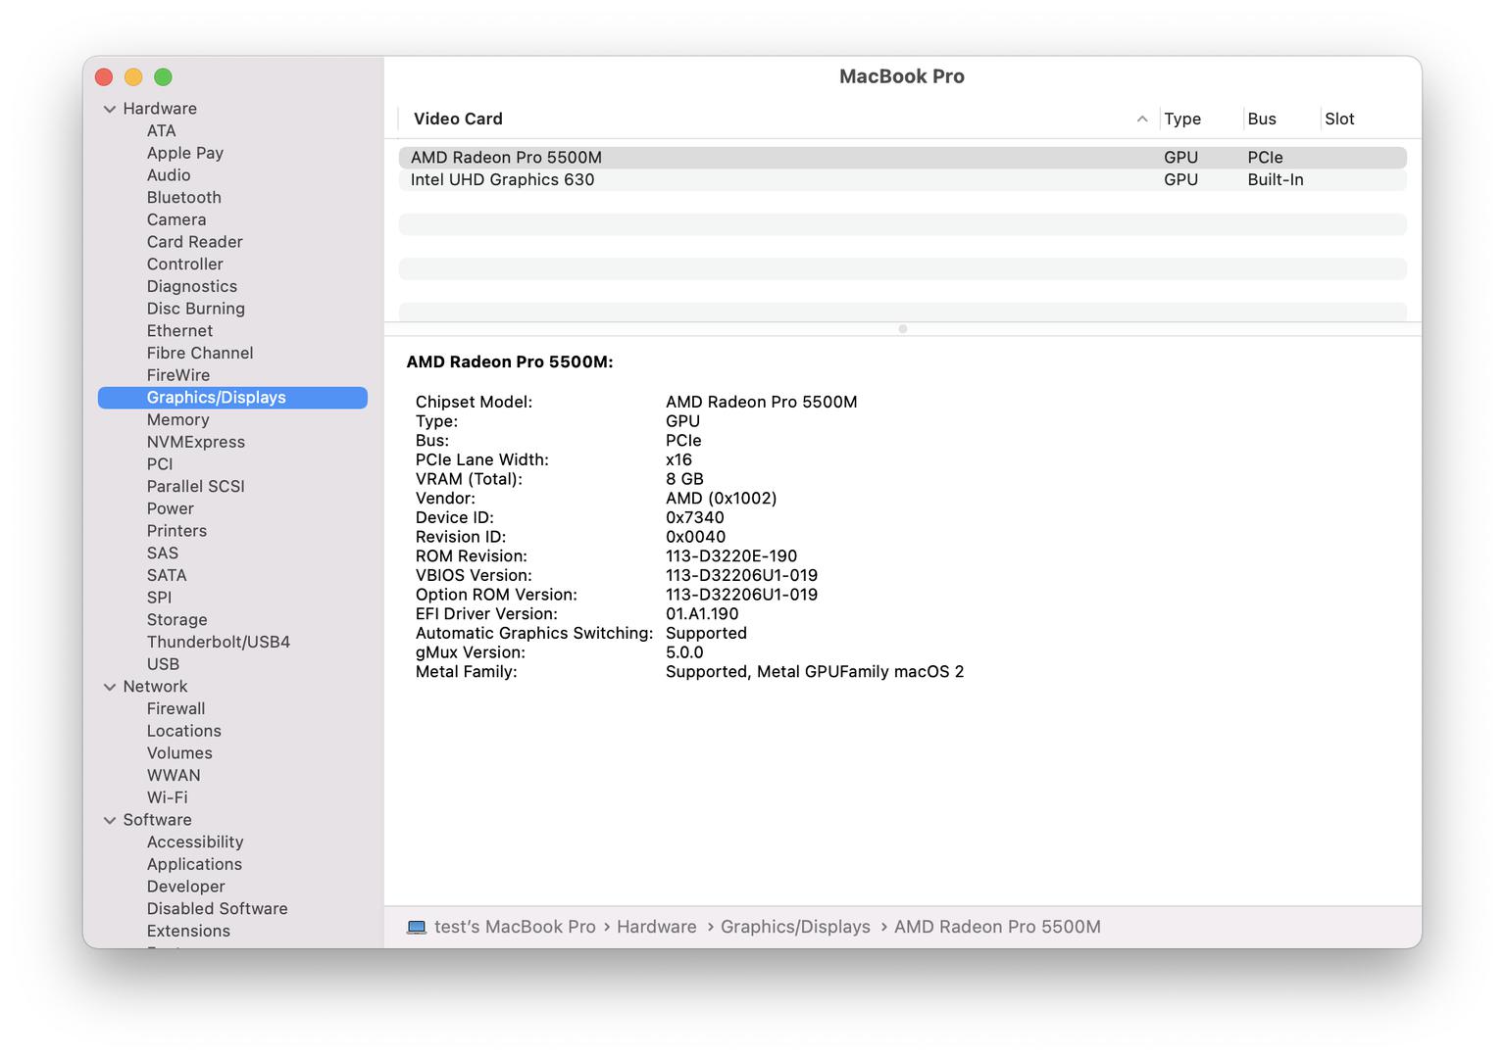Select Disabled Software in the sidebar
1505x1058 pixels.
point(218,908)
